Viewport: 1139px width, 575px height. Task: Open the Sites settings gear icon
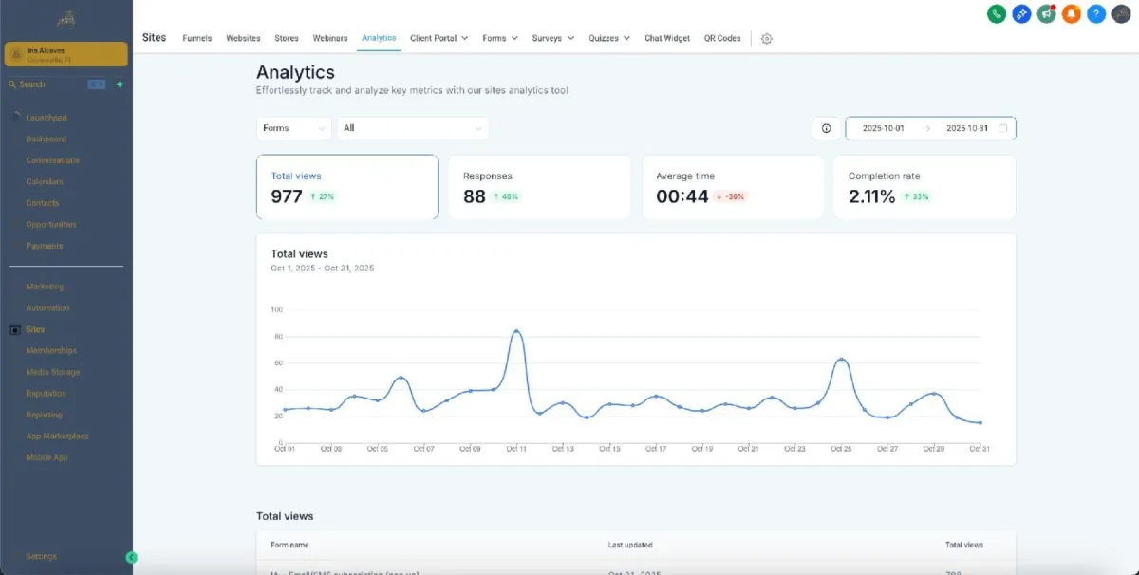pos(767,38)
